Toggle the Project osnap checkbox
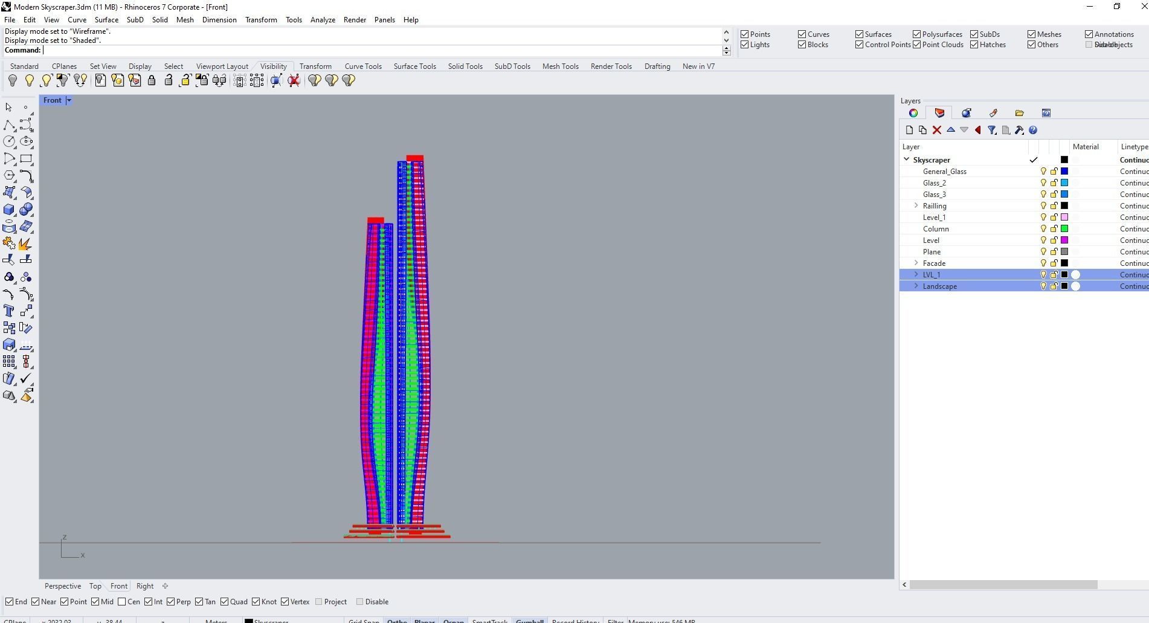The image size is (1149, 623). tap(319, 602)
